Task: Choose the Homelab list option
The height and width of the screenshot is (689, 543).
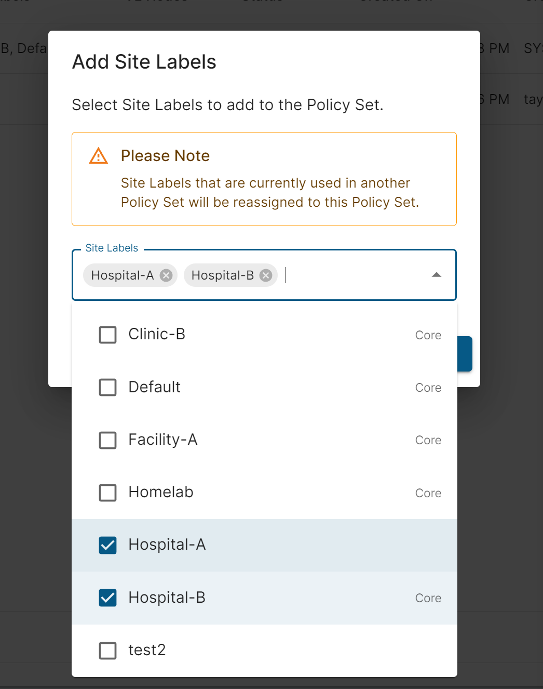Action: (x=161, y=492)
